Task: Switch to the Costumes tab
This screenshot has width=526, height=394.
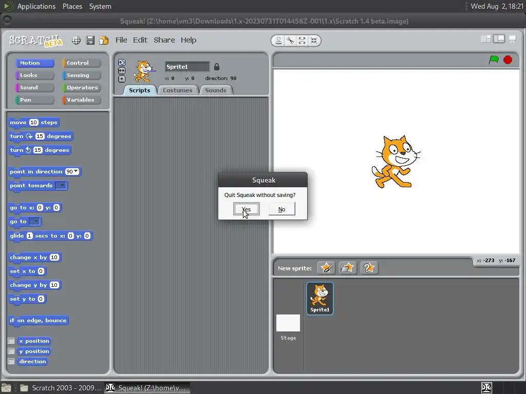Action: (x=177, y=90)
